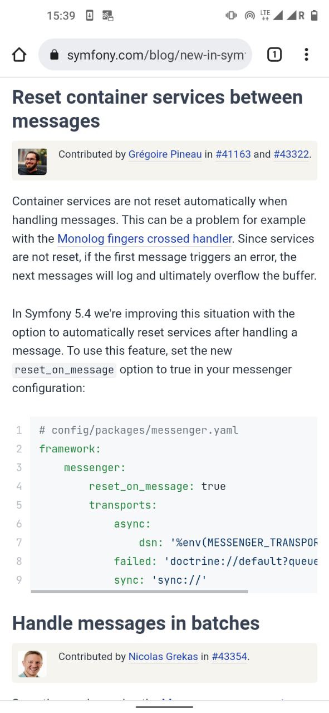
Task: Open Nicolas Grekas's avatar image
Action: [32, 664]
